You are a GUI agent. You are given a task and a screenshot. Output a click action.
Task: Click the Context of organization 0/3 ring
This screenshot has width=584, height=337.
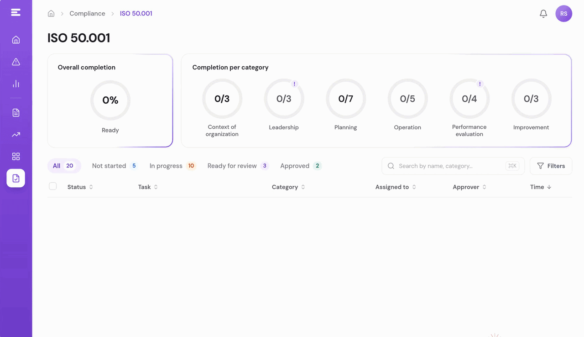coord(222,99)
